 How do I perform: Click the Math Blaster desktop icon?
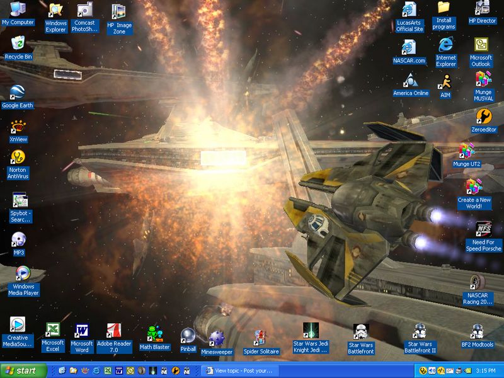(154, 338)
